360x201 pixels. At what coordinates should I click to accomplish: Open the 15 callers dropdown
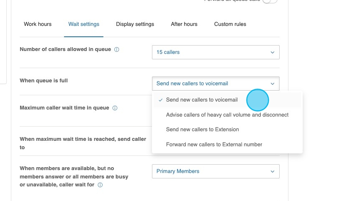tap(215, 52)
